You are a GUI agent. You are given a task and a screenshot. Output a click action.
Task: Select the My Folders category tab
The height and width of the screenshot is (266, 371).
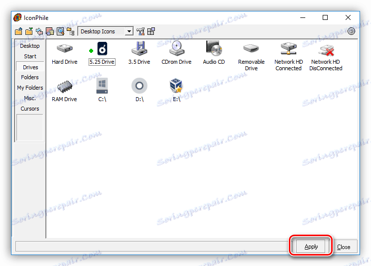click(30, 88)
